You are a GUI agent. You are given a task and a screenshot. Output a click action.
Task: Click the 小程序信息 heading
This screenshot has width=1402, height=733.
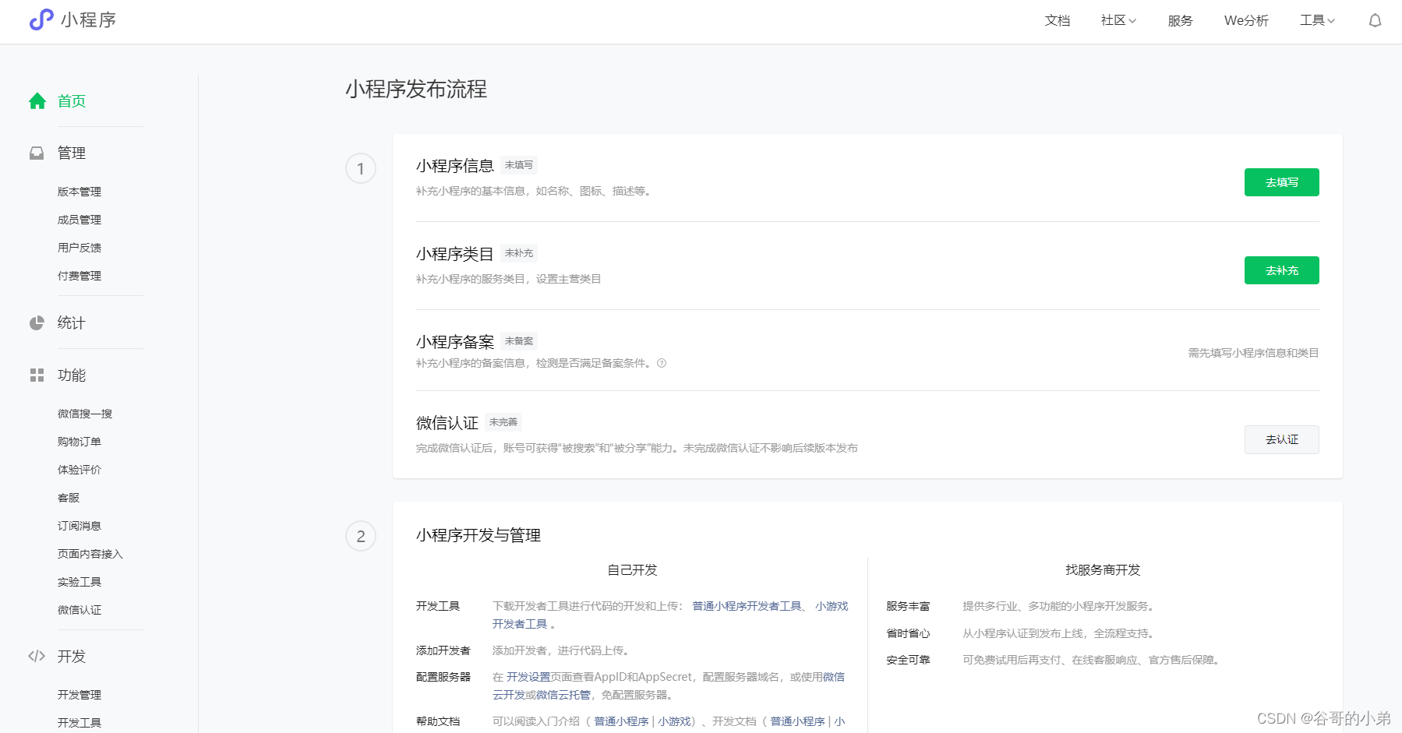click(x=455, y=166)
